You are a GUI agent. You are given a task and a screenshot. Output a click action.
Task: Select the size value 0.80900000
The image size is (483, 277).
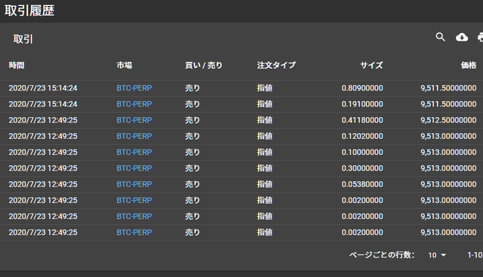[x=362, y=88]
